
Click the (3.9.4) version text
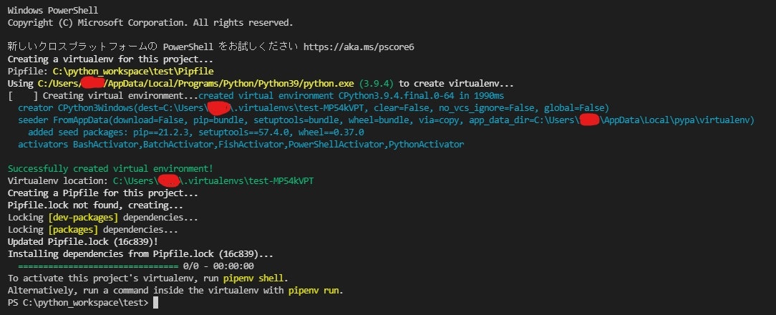(376, 84)
